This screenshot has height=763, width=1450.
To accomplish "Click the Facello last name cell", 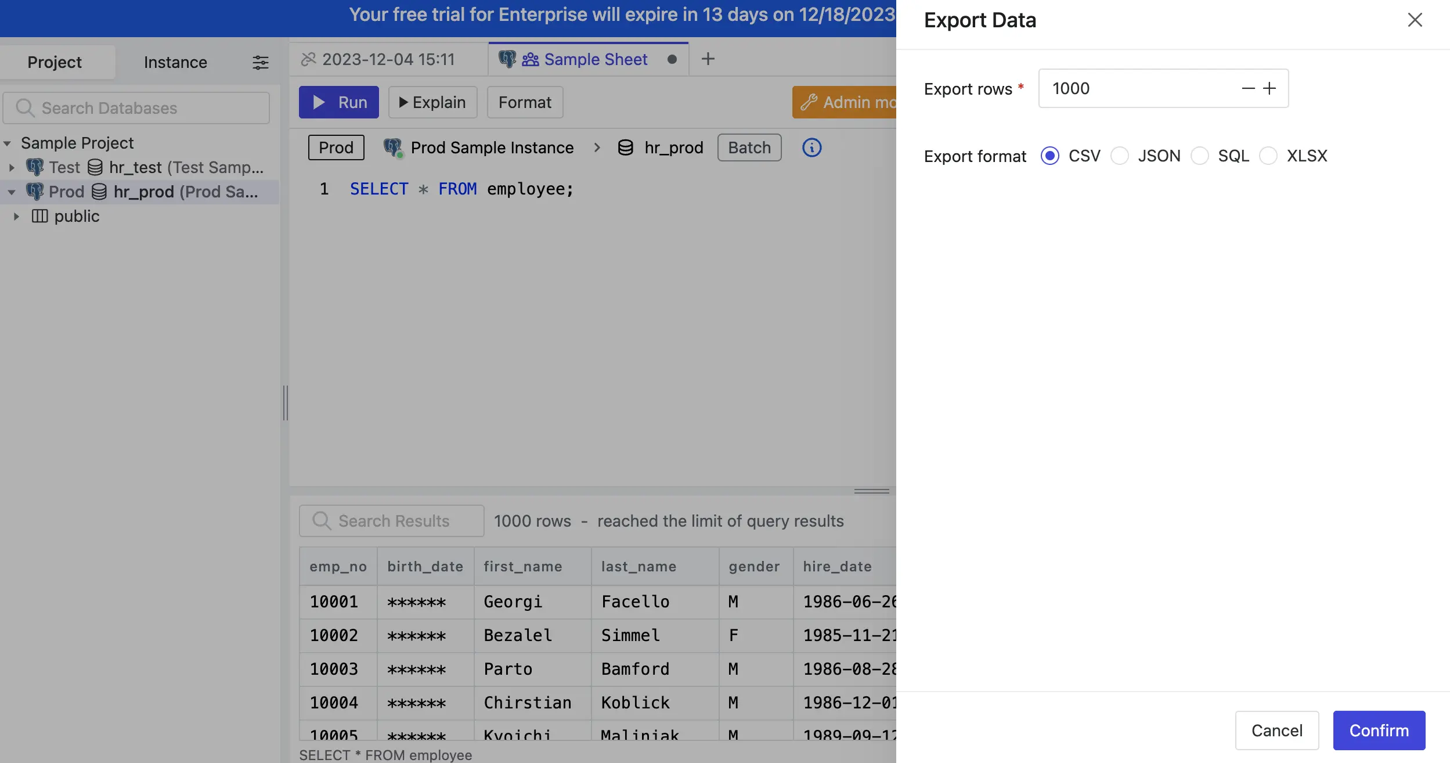I will click(x=655, y=602).
